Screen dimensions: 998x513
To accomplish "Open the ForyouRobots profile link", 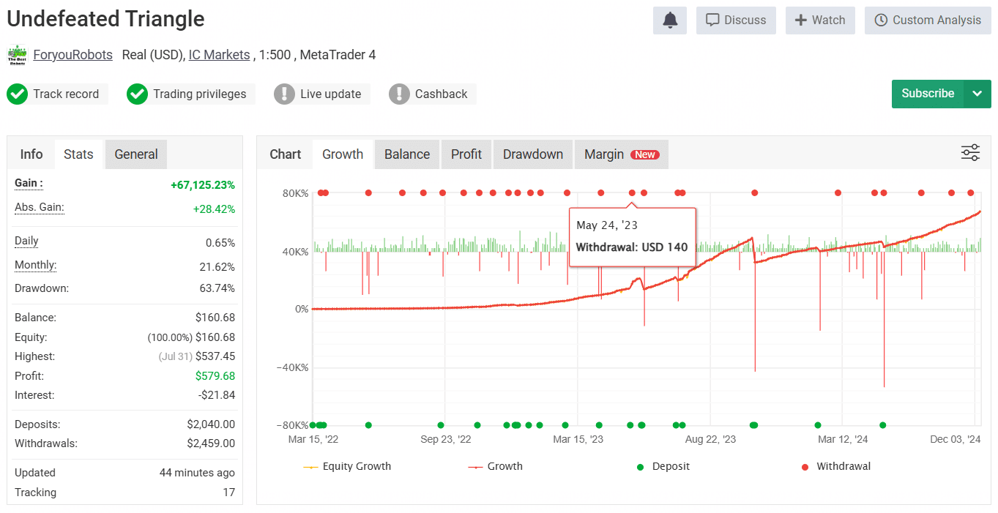I will point(72,55).
